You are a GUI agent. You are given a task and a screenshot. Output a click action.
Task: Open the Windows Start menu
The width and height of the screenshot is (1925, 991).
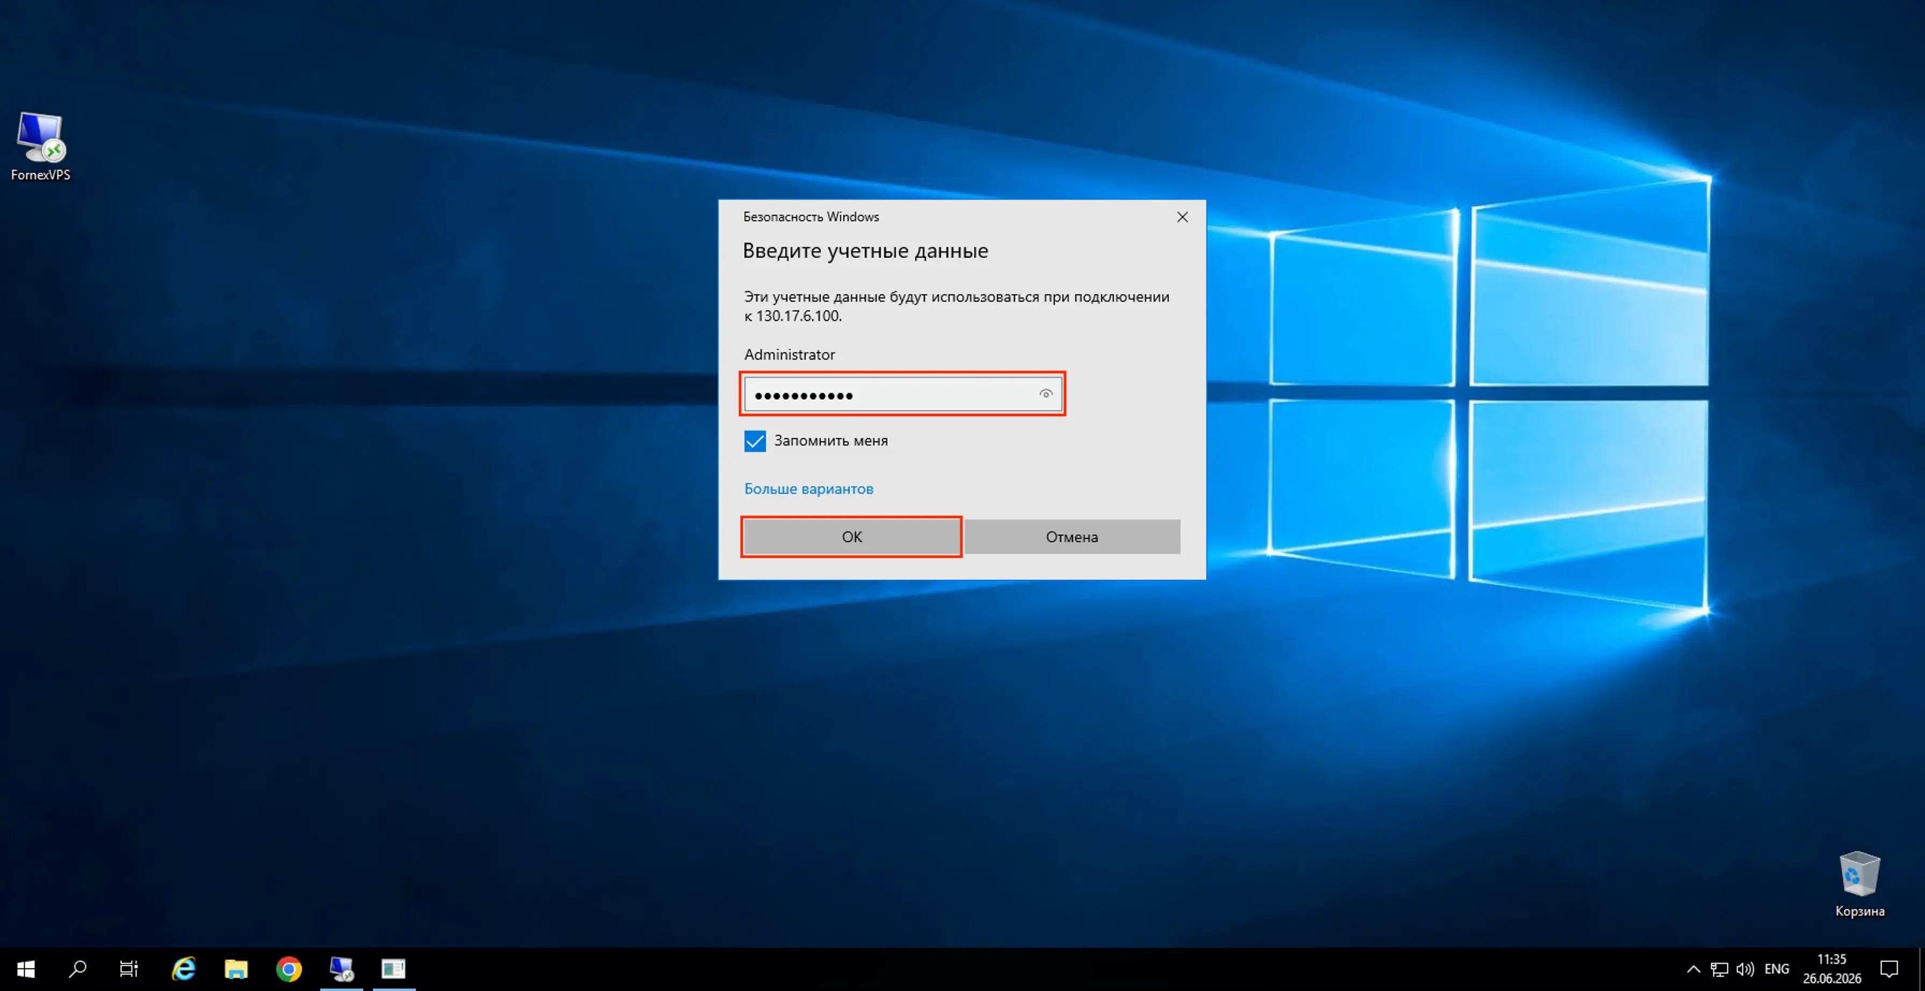tap(25, 970)
